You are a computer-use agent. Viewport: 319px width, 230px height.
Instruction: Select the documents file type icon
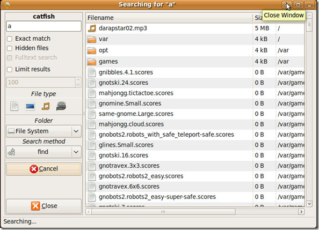(15, 106)
